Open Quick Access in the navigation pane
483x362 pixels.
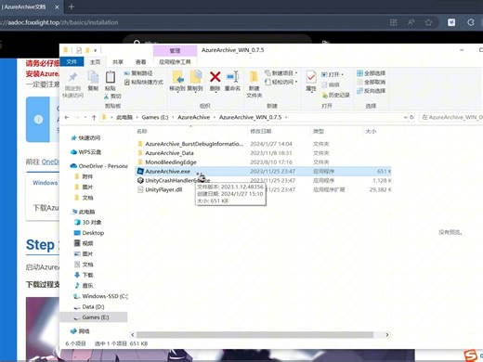click(x=89, y=138)
